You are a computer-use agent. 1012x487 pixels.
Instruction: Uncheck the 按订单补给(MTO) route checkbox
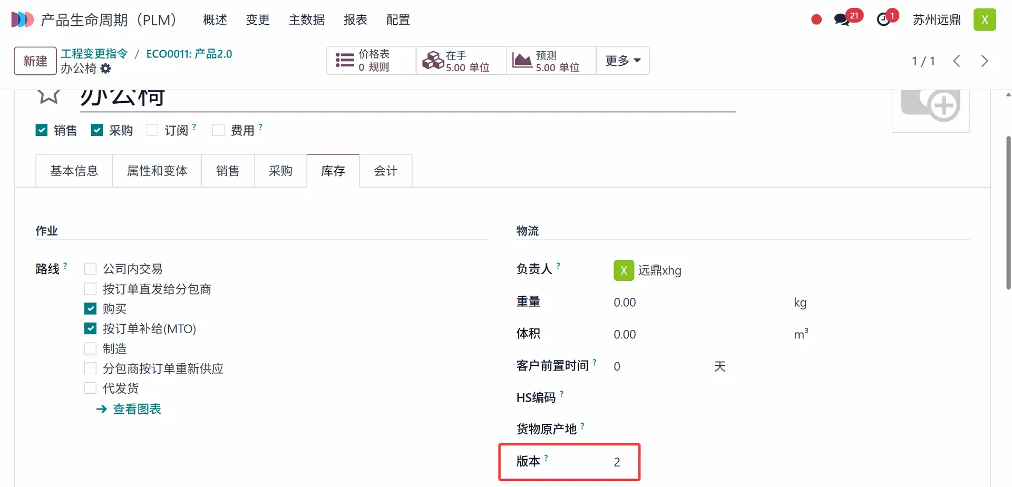[x=91, y=329]
